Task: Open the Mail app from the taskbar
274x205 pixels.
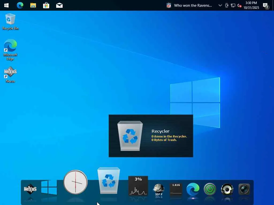Action: point(59,5)
